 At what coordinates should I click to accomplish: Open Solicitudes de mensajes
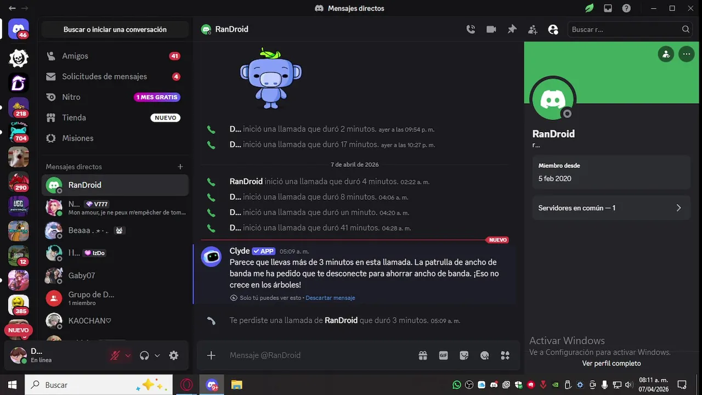pos(115,77)
